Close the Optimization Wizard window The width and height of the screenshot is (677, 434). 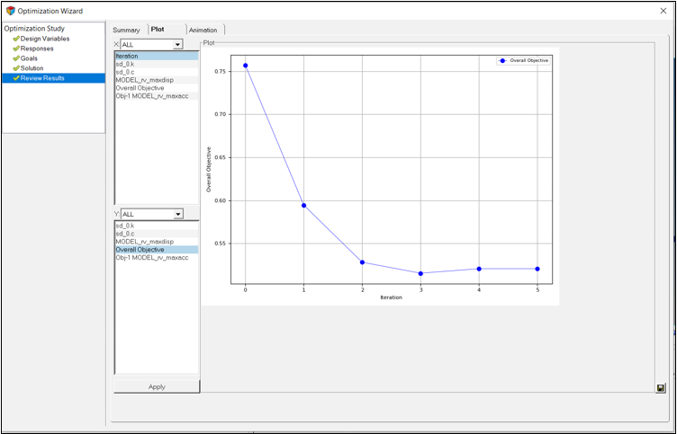663,11
